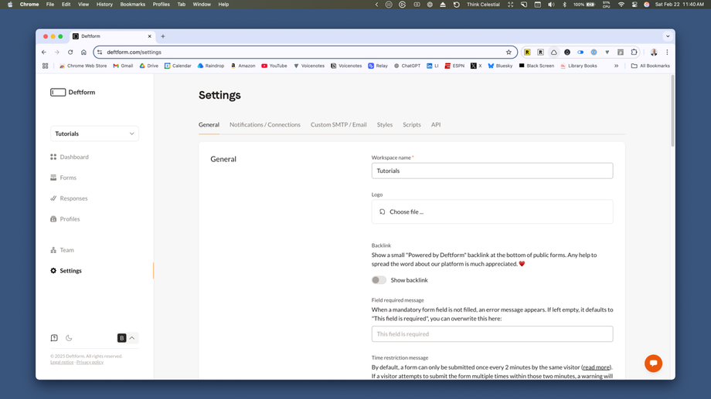The image size is (711, 399).
Task: Bookmark this page with the star icon
Action: tap(509, 52)
